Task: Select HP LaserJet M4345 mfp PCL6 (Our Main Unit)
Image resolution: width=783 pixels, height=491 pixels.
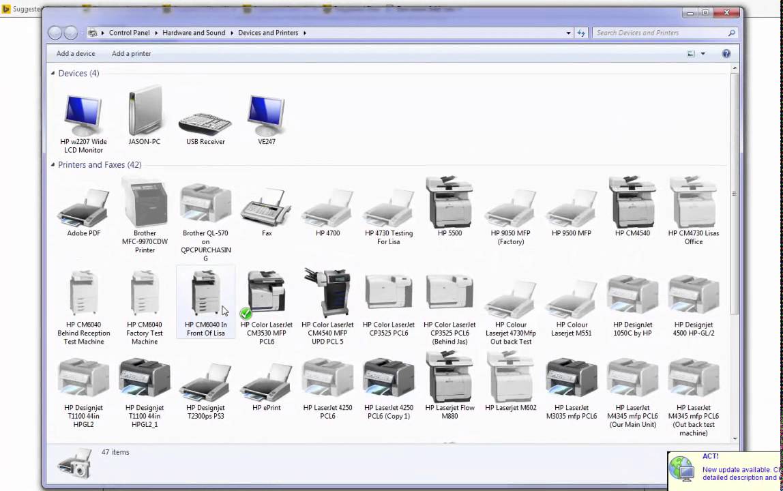Action: pos(632,392)
